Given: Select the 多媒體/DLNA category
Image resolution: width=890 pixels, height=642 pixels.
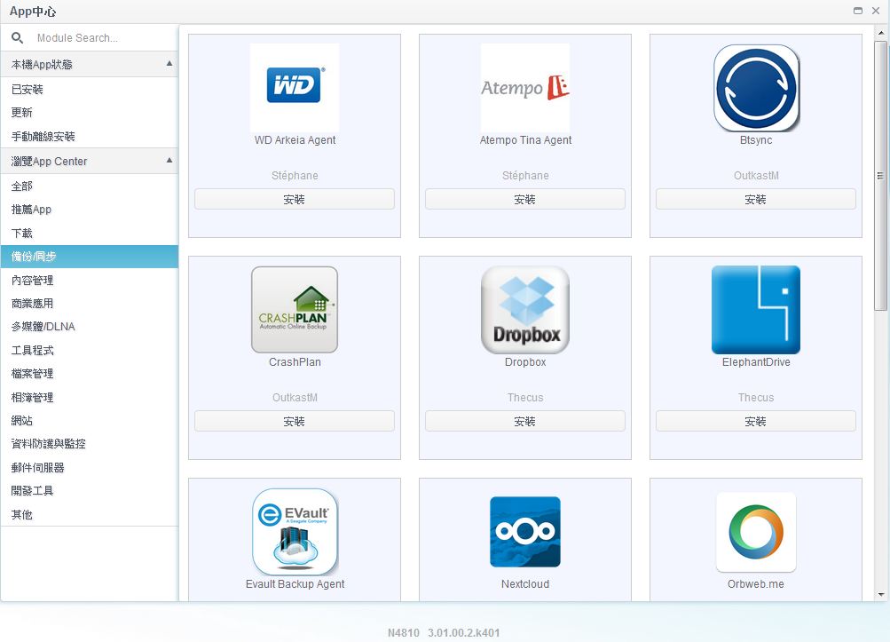Looking at the screenshot, I should pyautogui.click(x=89, y=327).
